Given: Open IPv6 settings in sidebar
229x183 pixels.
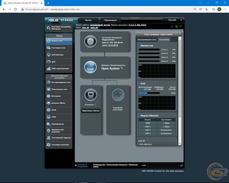Looking at the screenshot, I should tap(59, 110).
